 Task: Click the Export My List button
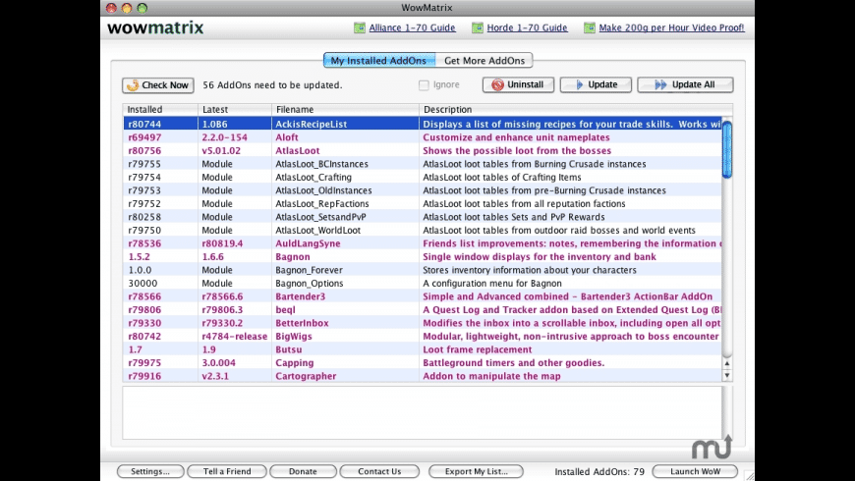point(476,471)
